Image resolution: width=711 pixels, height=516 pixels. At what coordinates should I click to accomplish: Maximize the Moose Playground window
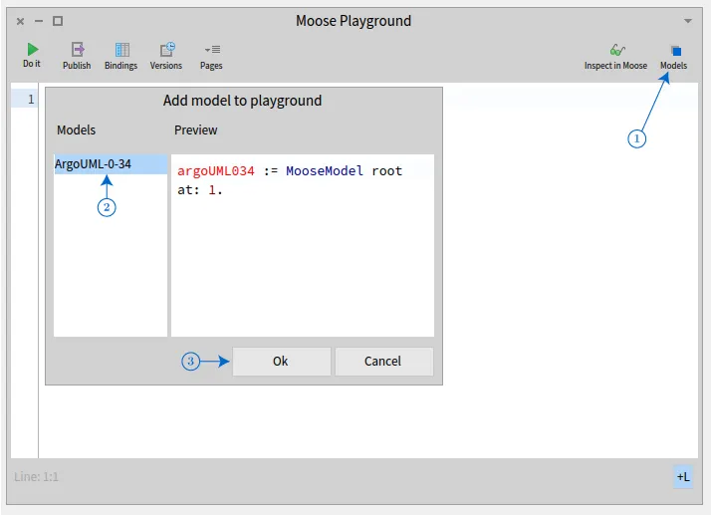58,21
